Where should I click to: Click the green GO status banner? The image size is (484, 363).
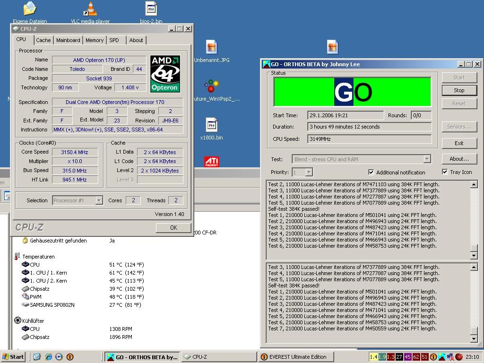(x=352, y=92)
